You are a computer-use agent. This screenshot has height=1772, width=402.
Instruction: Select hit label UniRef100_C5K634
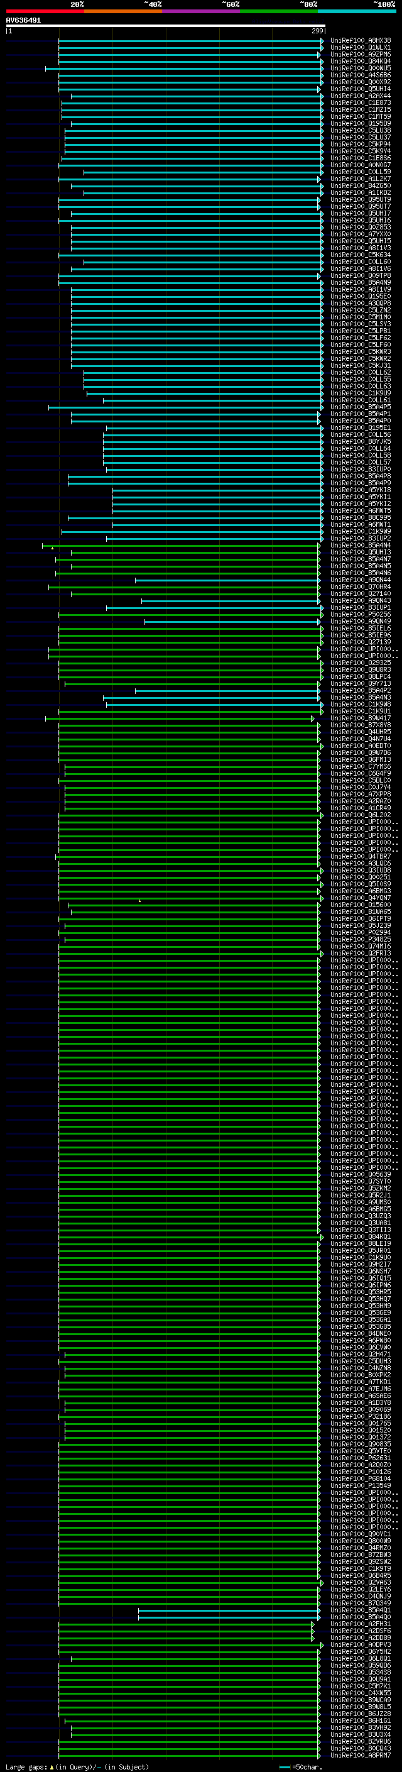pos(360,255)
